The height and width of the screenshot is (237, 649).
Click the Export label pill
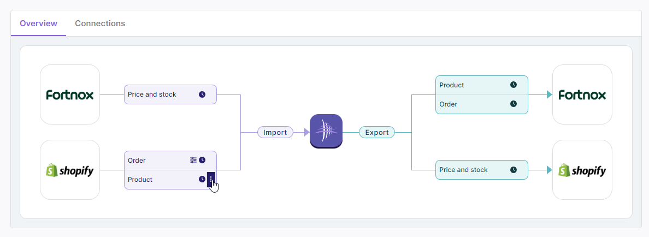coord(377,132)
